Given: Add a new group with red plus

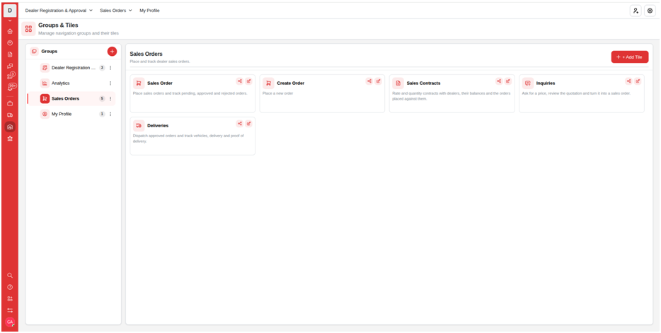Looking at the screenshot, I should [x=112, y=52].
